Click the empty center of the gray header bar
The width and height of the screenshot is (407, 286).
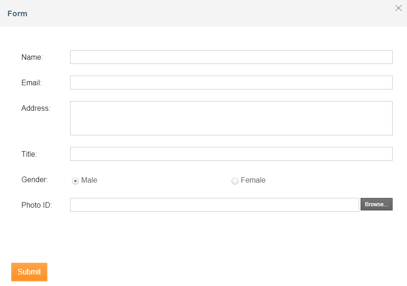pyautogui.click(x=203, y=13)
